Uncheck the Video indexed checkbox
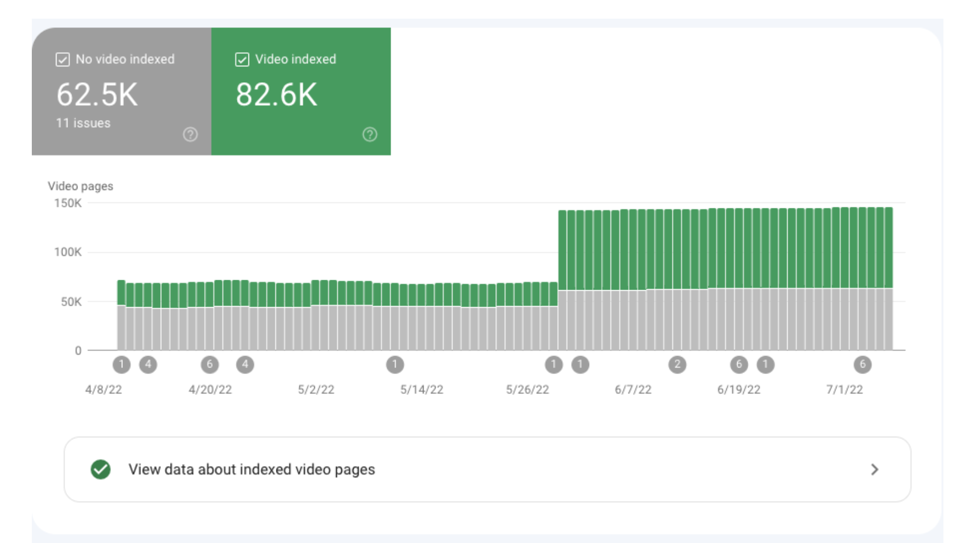The height and width of the screenshot is (543, 961). point(242,59)
